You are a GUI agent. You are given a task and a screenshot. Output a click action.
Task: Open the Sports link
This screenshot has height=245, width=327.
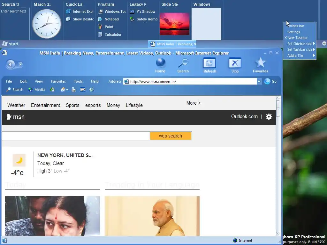pyautogui.click(x=72, y=105)
